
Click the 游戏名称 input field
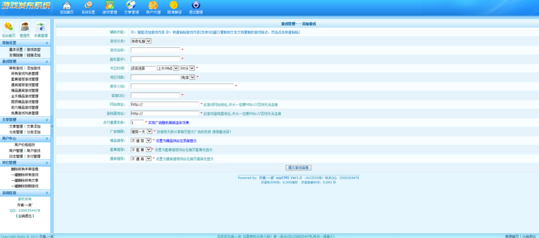click(x=155, y=50)
